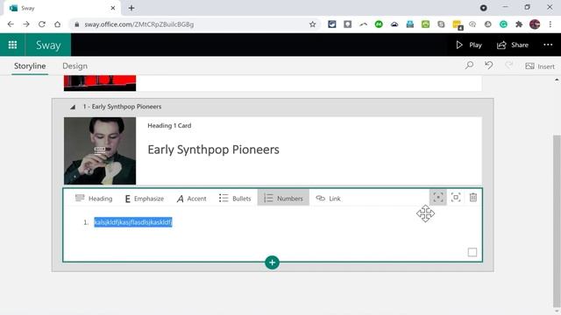Image resolution: width=561 pixels, height=315 pixels.
Task: Click the subtle emphasis focus icon
Action: 438,198
